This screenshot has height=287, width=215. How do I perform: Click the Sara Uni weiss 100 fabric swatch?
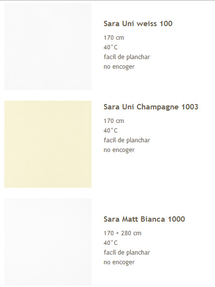48,46
